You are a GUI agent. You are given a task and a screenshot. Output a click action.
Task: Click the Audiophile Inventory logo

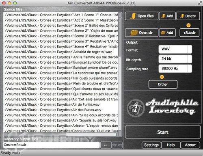(x=162, y=108)
